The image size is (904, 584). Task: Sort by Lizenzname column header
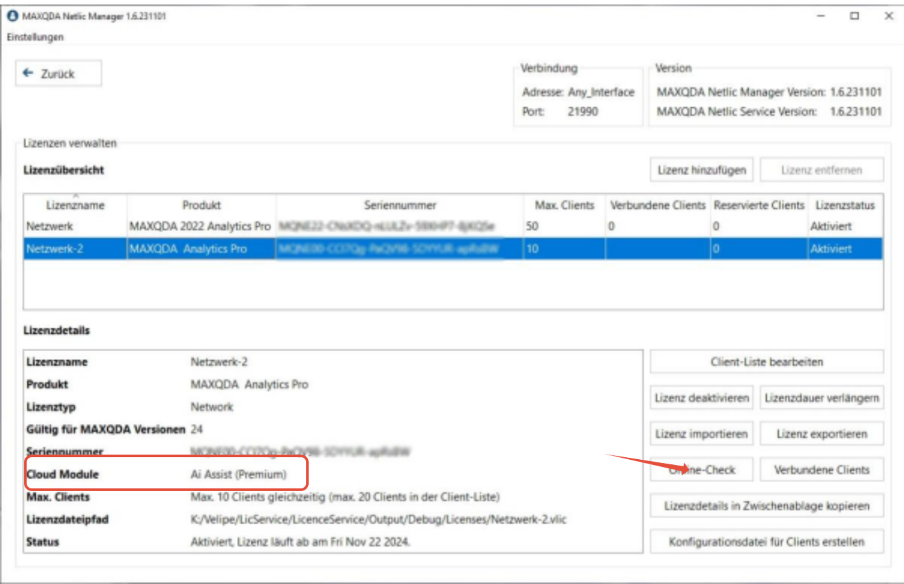pos(75,205)
